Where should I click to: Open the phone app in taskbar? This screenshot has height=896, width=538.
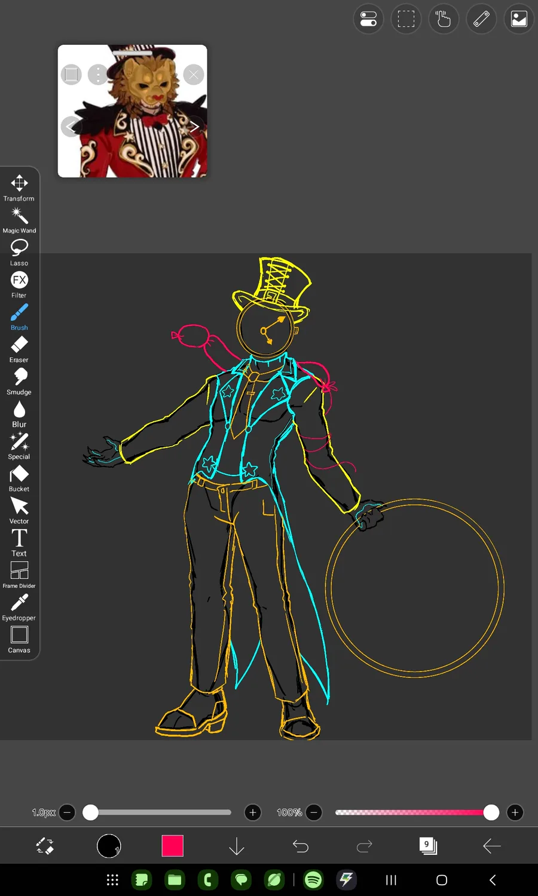(208, 880)
